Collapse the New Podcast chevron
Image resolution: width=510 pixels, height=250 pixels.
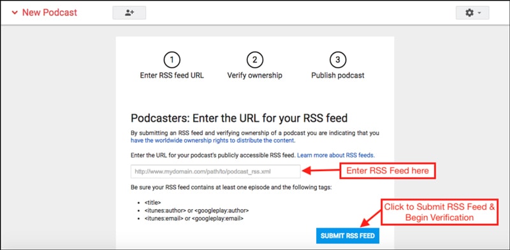tap(14, 13)
